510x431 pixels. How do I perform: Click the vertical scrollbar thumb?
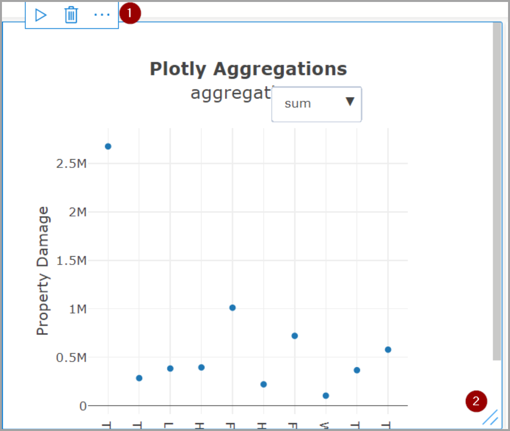point(497,191)
